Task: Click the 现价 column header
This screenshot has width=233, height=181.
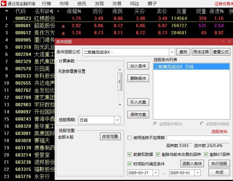Action: (x=98, y=11)
